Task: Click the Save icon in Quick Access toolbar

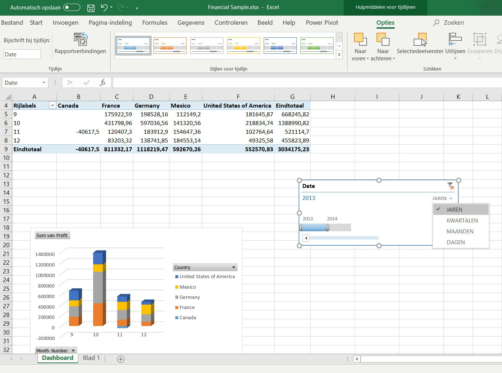Action: pos(91,8)
